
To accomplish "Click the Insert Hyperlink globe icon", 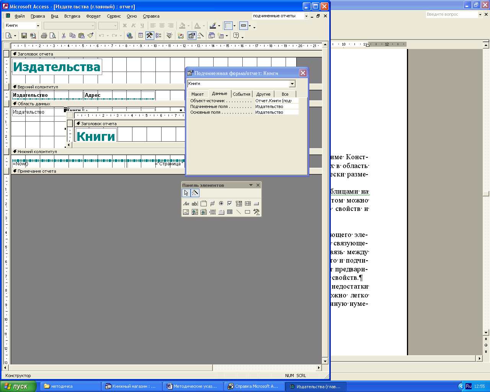I will click(130, 36).
